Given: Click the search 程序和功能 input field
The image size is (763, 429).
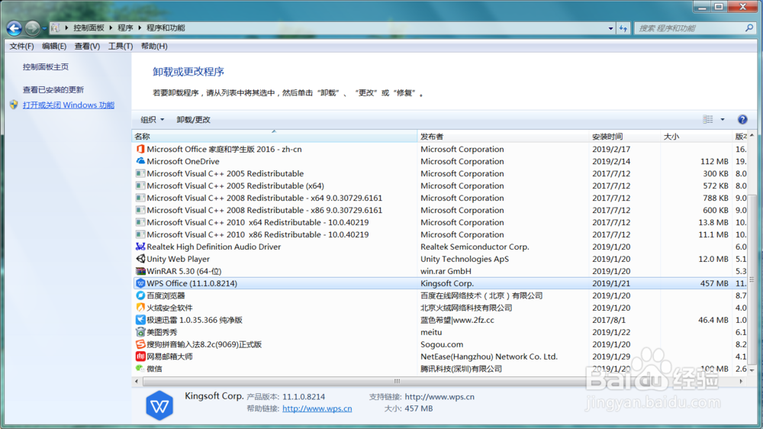Looking at the screenshot, I should pos(690,28).
